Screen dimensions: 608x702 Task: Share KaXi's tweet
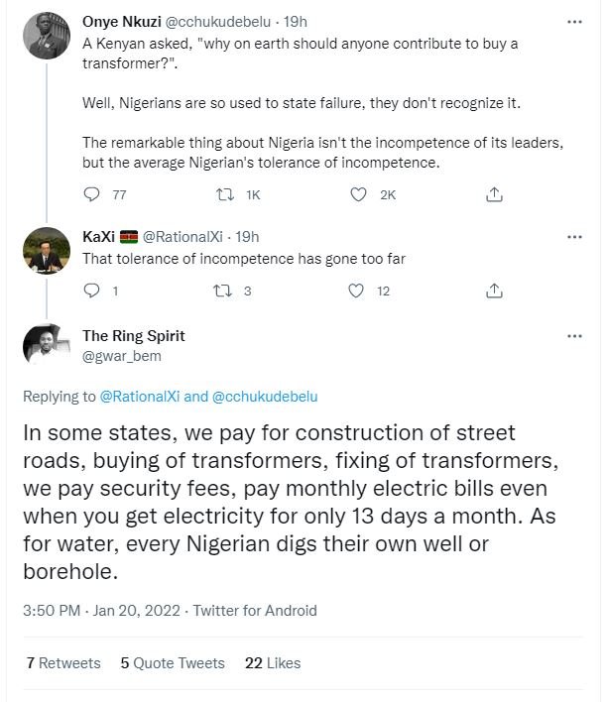493,291
